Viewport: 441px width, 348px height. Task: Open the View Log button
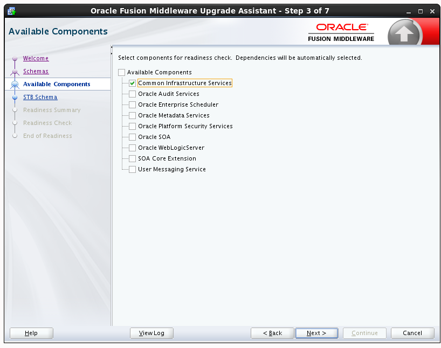[151, 333]
